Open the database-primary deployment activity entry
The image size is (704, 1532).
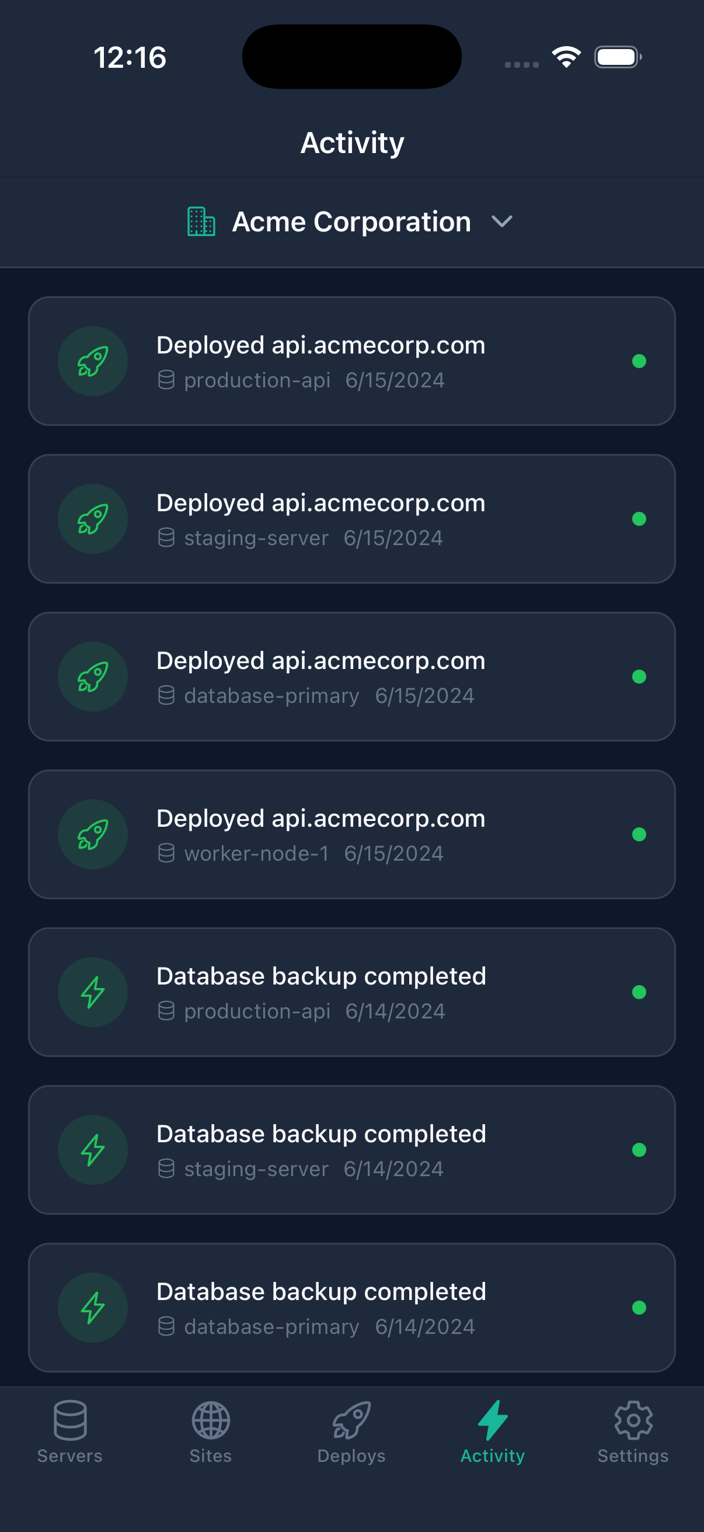click(351, 677)
